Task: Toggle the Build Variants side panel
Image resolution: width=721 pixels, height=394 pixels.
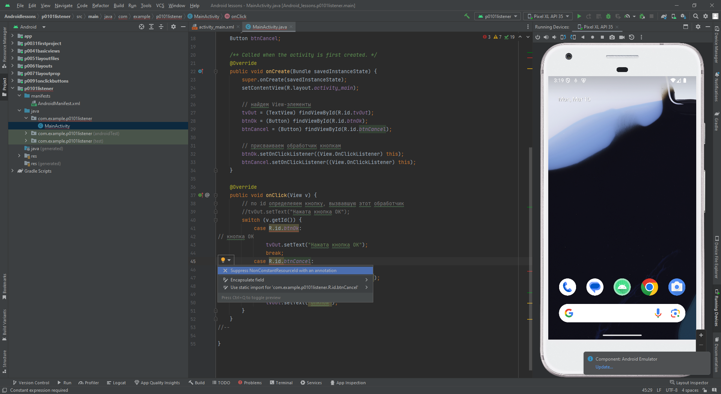Action: 4,325
